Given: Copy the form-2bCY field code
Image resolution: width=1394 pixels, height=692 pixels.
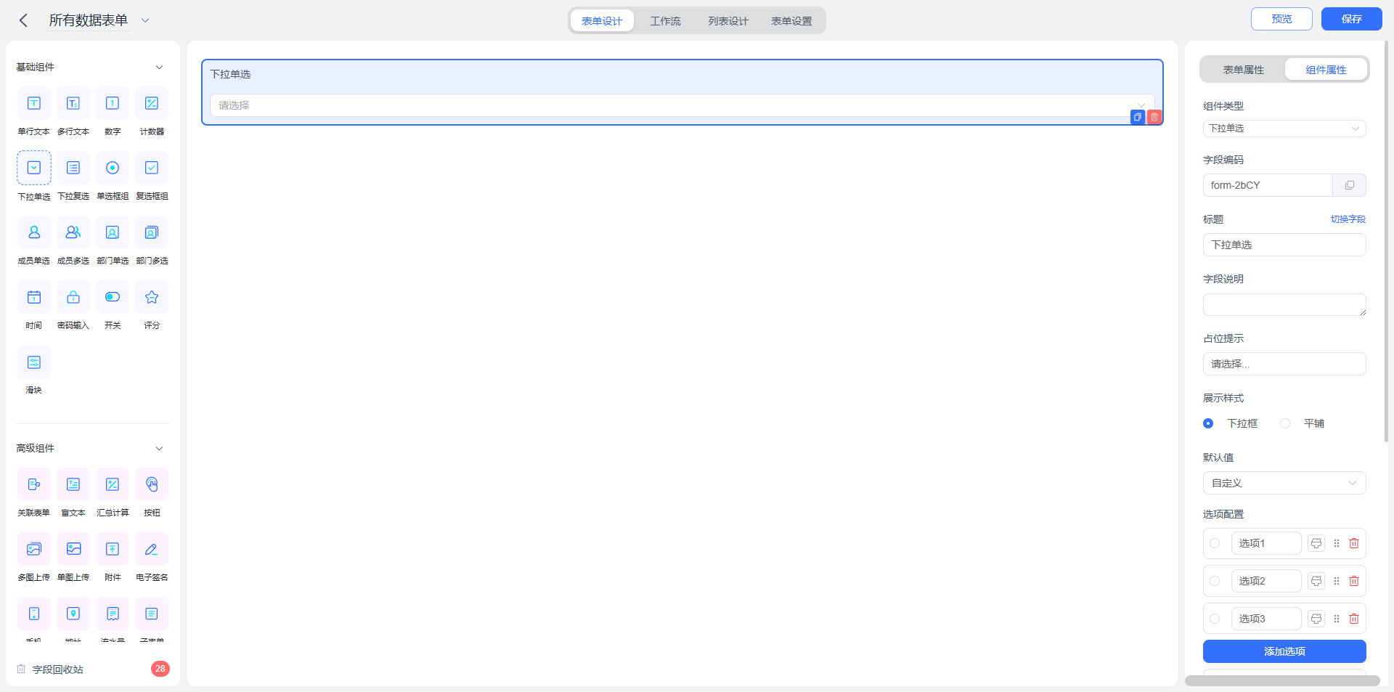Looking at the screenshot, I should 1349,185.
